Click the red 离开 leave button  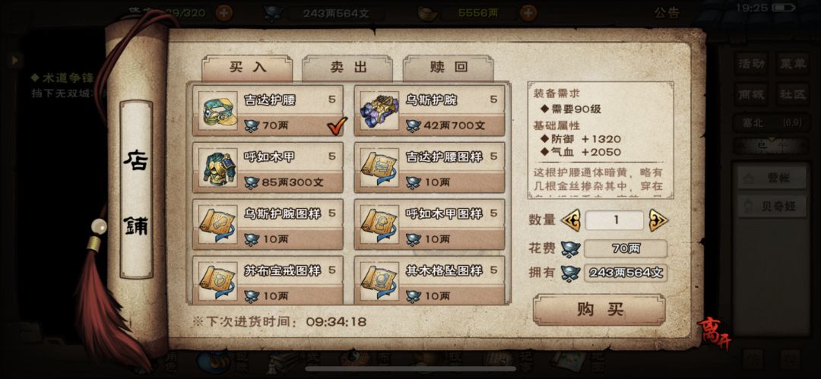tap(713, 334)
